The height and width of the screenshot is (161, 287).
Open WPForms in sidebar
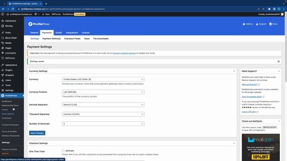click(10, 58)
